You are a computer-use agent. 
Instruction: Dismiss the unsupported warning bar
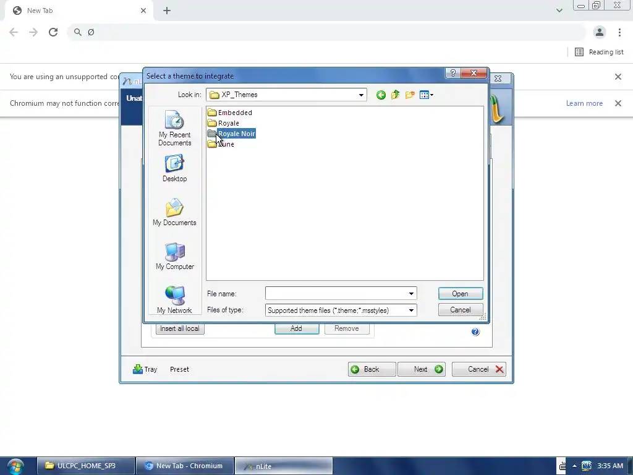point(618,76)
